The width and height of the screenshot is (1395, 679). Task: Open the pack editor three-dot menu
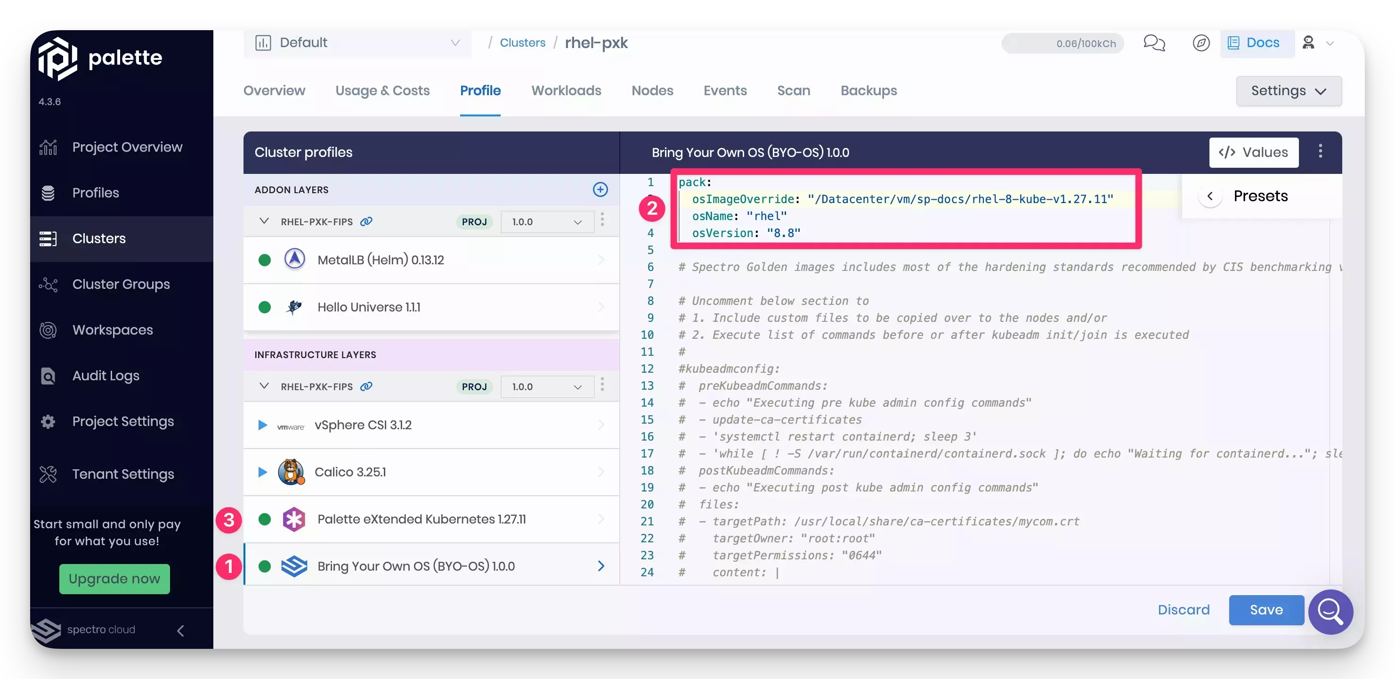pos(1320,151)
